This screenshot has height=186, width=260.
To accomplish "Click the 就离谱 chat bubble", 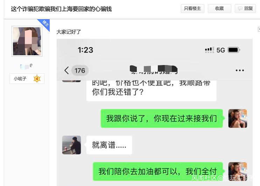I will (109, 145).
